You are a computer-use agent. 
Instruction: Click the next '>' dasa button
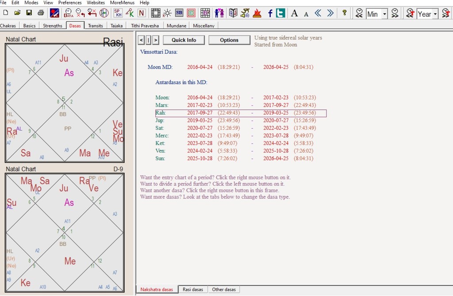coord(156,40)
